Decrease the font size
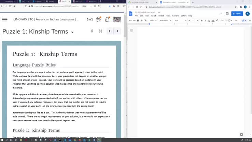The height and width of the screenshot is (142, 252). coord(189,20)
